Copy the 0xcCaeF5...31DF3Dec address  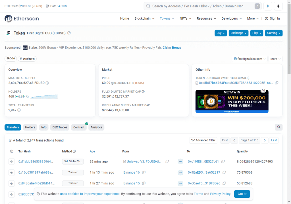pos(224,183)
